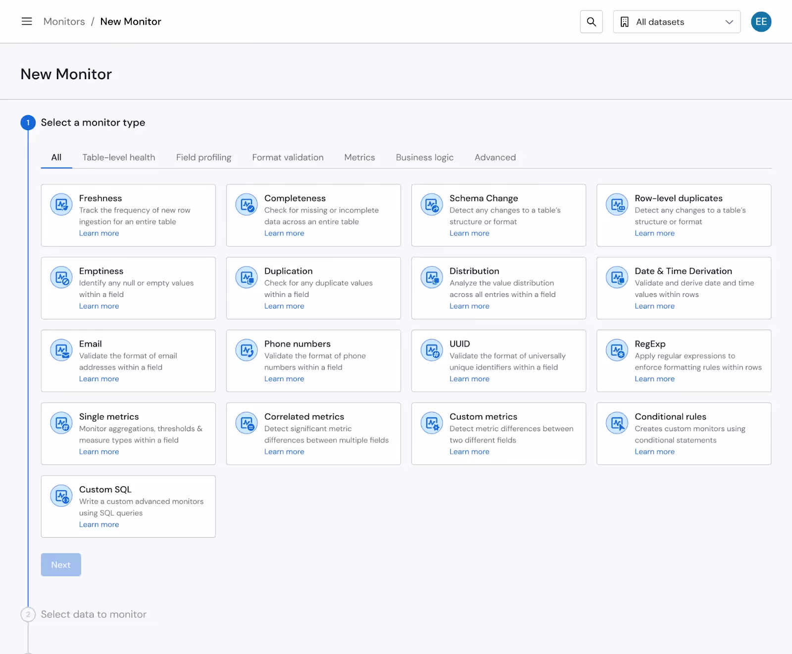Open the search magnifier icon

tap(591, 22)
